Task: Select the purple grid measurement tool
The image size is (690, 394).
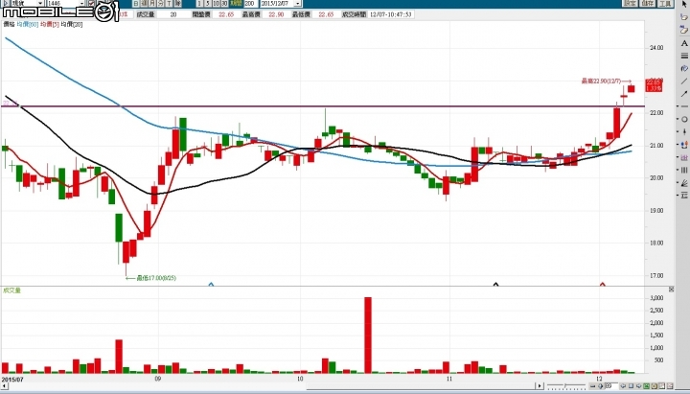Action: point(684,157)
